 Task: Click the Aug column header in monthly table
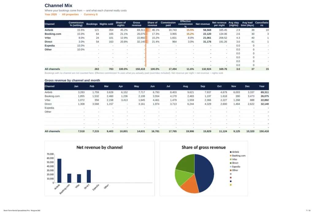[x=186, y=86]
